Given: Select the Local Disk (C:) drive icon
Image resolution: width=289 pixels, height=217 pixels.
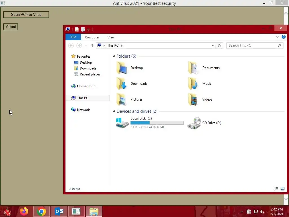Looking at the screenshot, I should [x=122, y=123].
